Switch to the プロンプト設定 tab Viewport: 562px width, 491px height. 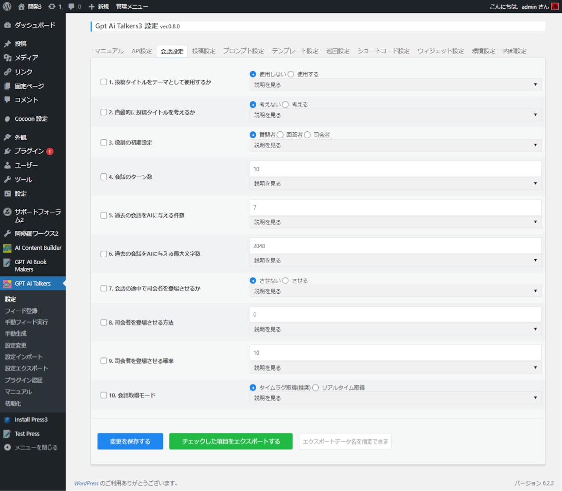point(243,51)
